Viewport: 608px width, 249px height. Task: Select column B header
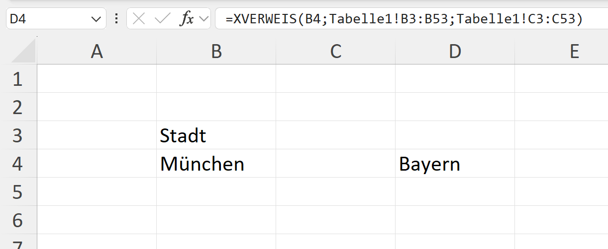pyautogui.click(x=216, y=51)
